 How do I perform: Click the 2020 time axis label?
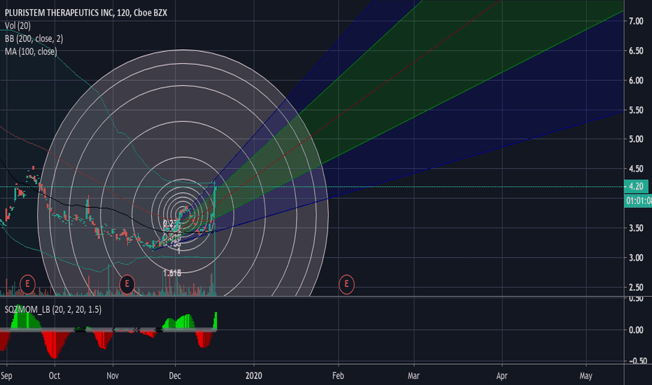point(254,376)
